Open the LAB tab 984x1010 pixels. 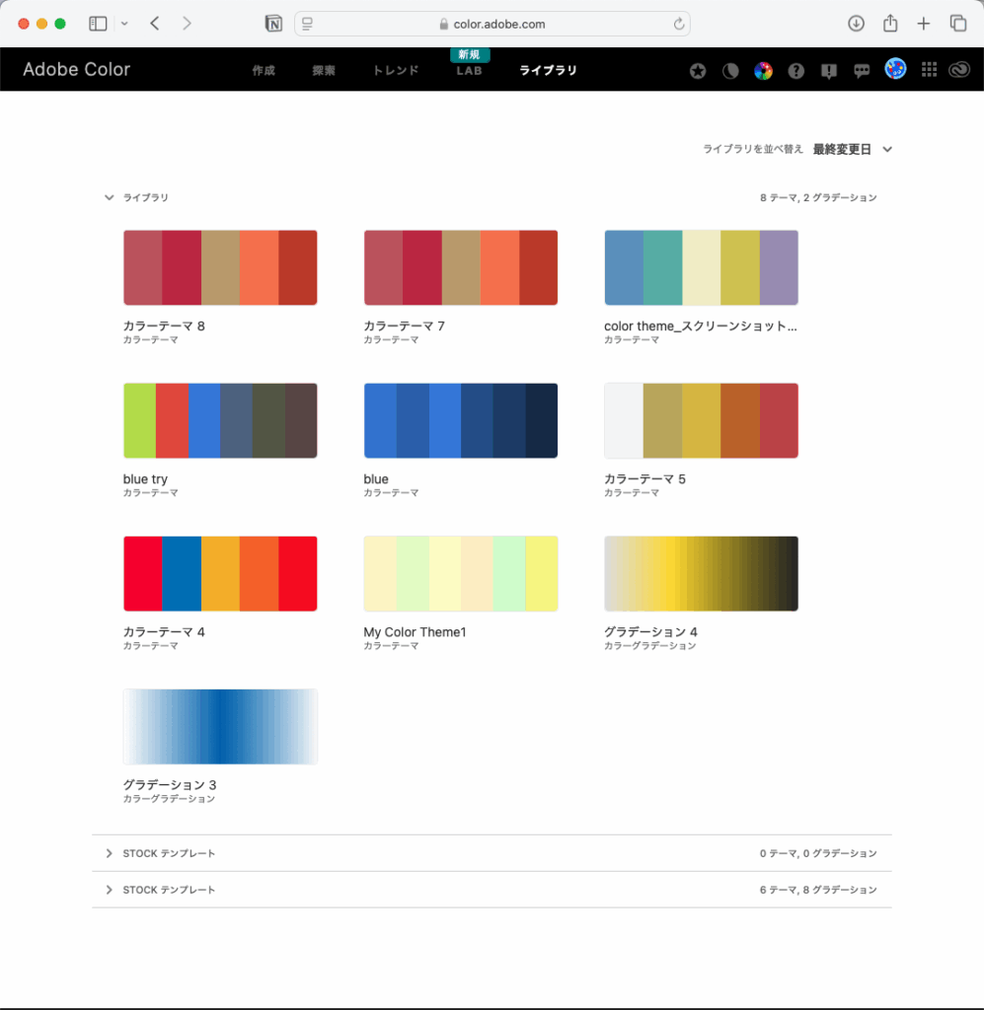coord(469,71)
